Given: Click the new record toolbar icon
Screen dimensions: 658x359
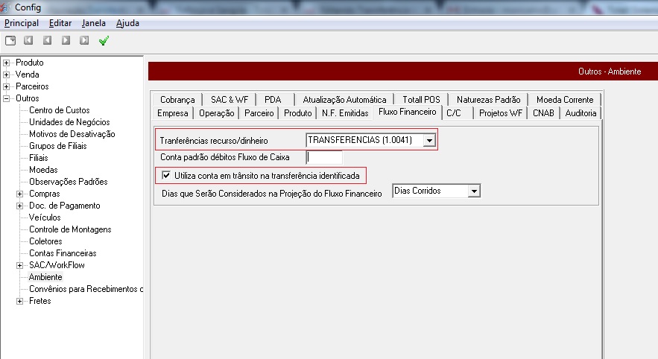Looking at the screenshot, I should (x=10, y=40).
